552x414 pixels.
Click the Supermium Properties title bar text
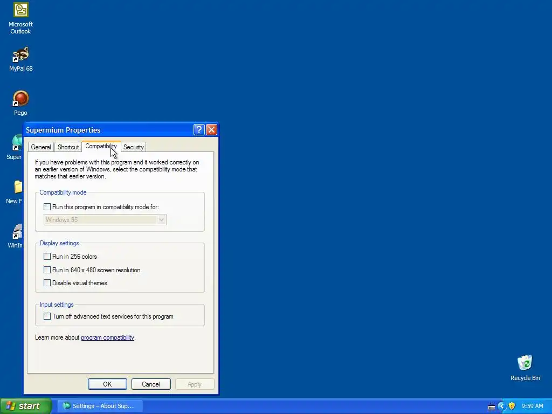pos(63,130)
